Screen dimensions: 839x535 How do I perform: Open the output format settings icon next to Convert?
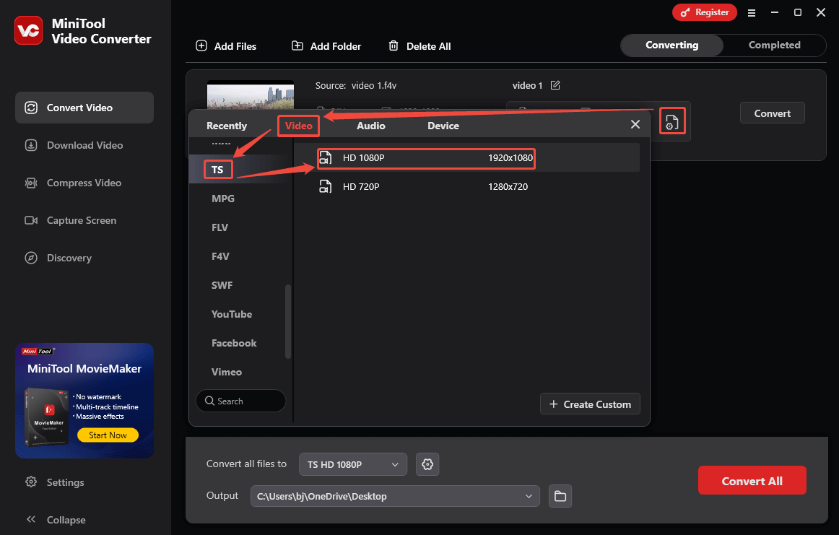click(672, 122)
